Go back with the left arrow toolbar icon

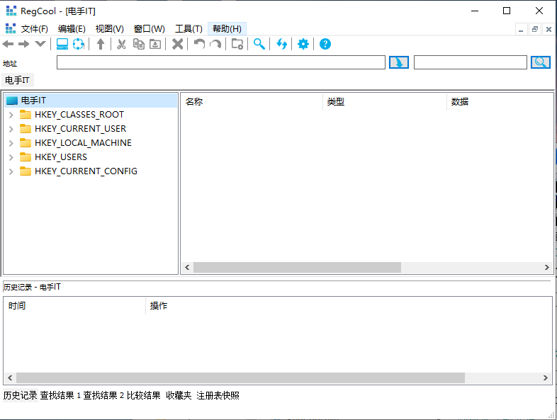click(x=8, y=44)
